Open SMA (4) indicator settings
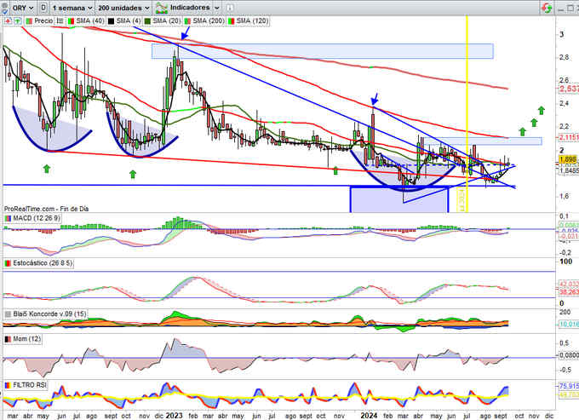Image resolution: width=579 pixels, height=420 pixels. (128, 21)
